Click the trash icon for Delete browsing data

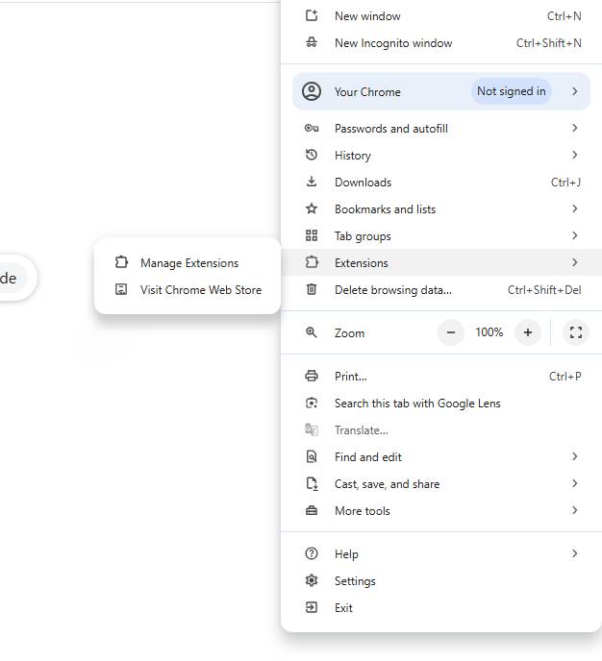pyautogui.click(x=312, y=289)
